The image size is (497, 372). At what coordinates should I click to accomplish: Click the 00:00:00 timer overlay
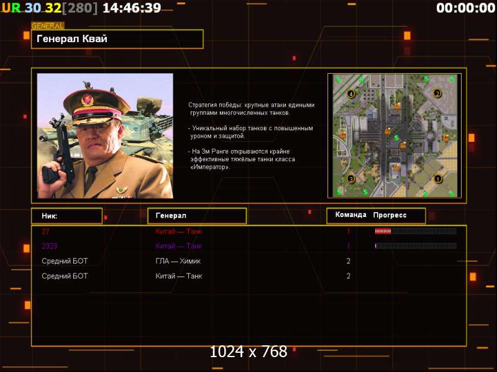pos(465,8)
